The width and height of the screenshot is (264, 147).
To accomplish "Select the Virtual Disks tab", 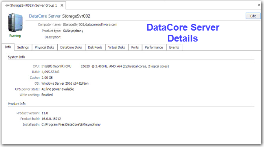I will [x=117, y=47].
